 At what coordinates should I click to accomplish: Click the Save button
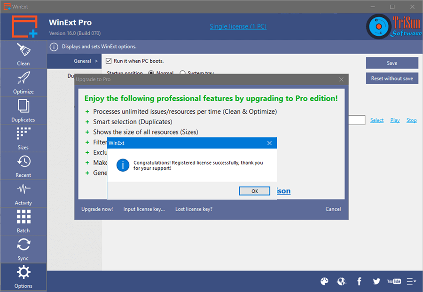tap(392, 63)
